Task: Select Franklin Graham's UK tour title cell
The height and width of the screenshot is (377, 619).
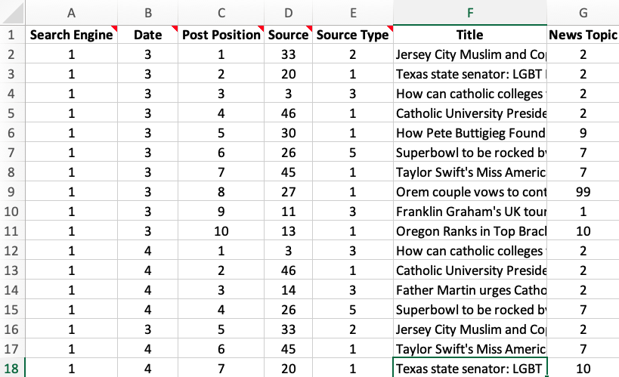Action: (x=470, y=212)
